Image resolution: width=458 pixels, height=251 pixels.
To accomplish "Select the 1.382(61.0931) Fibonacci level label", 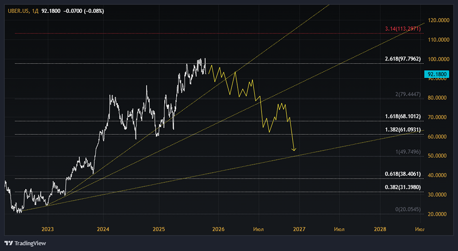I will point(403,130).
